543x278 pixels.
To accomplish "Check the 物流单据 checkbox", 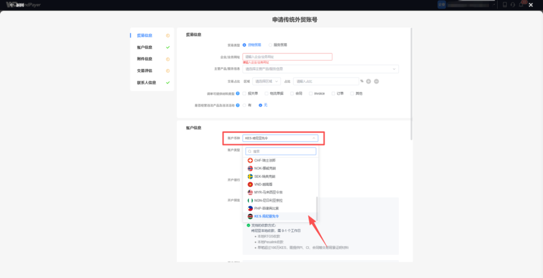I will (x=266, y=93).
